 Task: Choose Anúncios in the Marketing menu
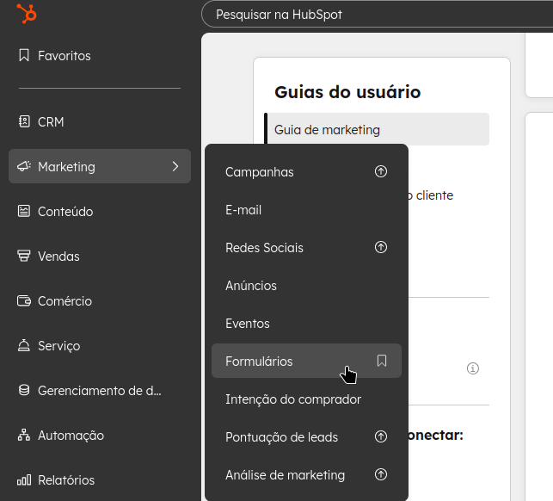[x=250, y=286]
